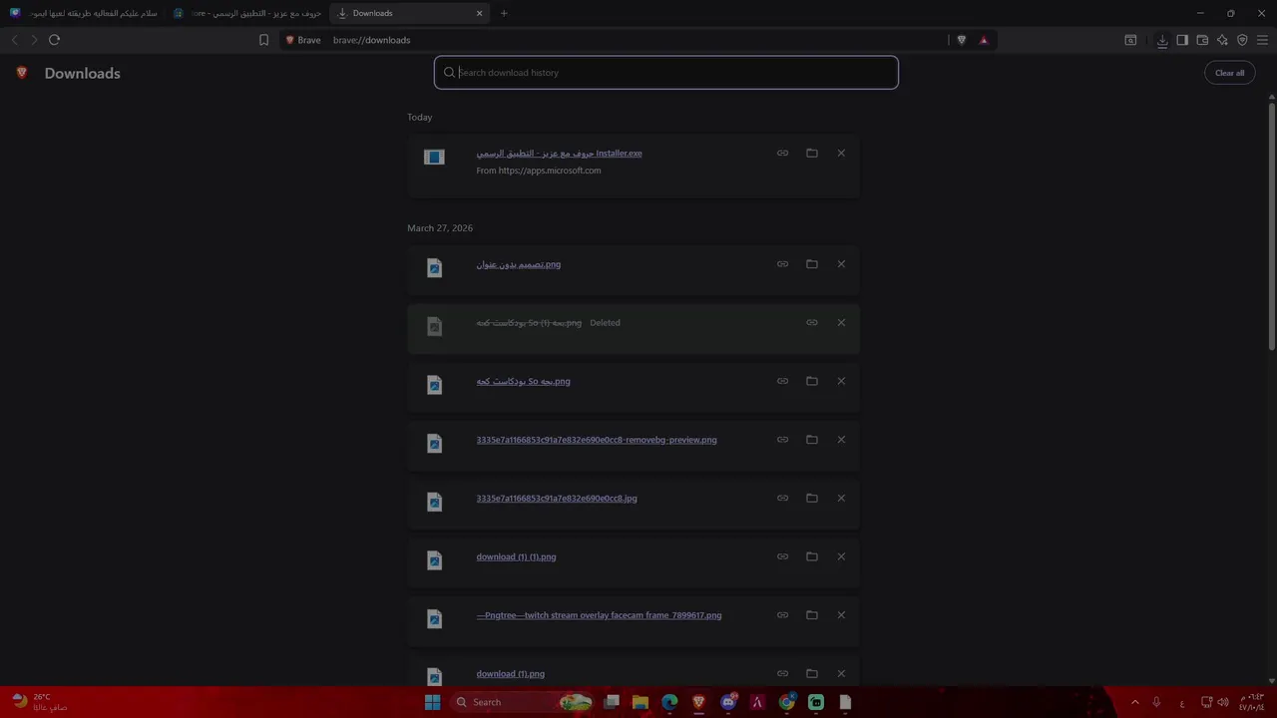Click the page vertical scrollbar

click(1272, 224)
